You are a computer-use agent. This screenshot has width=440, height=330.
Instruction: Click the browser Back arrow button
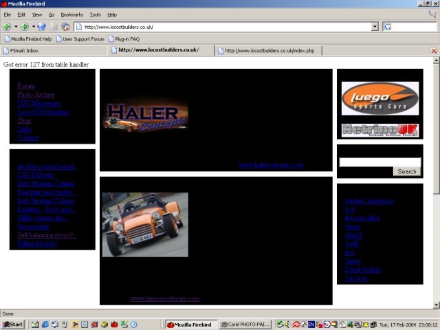click(7, 27)
